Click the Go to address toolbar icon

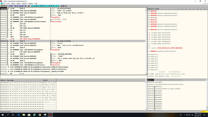point(29,6)
